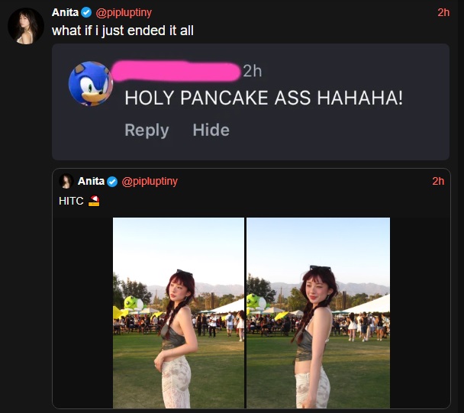
Task: Reply to the pancake comment
Action: point(147,130)
